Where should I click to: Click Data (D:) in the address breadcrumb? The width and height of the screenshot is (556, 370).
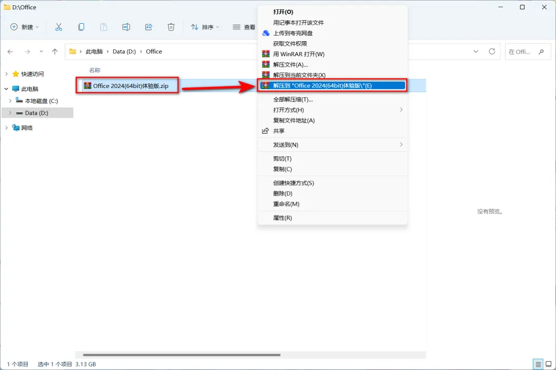point(124,52)
